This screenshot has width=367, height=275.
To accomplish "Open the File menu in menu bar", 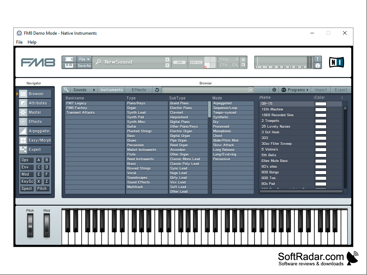I will click(x=19, y=42).
